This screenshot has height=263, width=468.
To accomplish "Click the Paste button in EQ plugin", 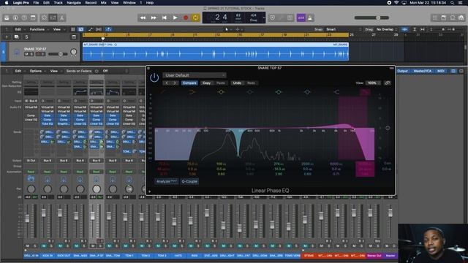I will [221, 83].
